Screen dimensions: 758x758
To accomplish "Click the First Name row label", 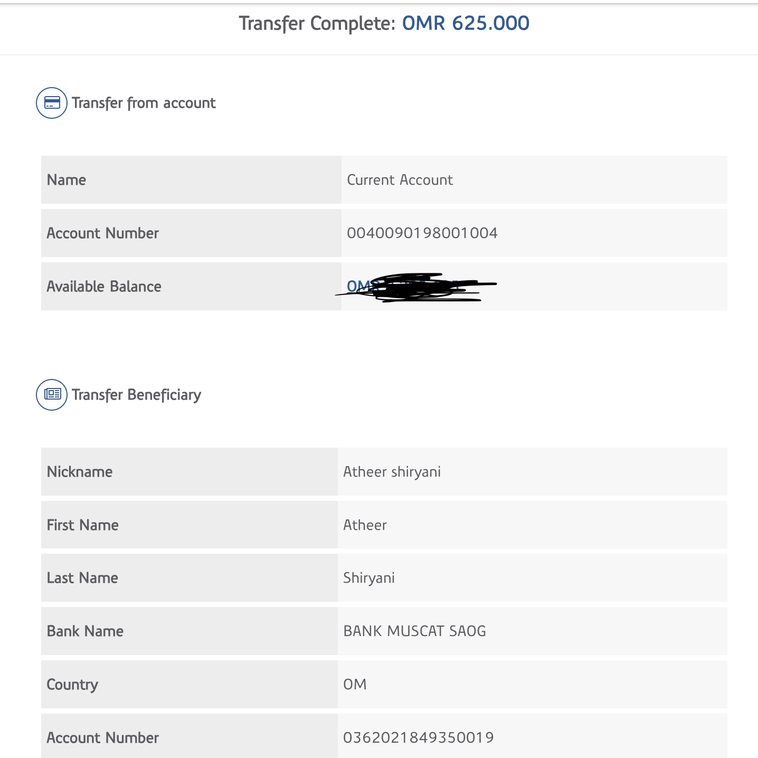I will (82, 525).
